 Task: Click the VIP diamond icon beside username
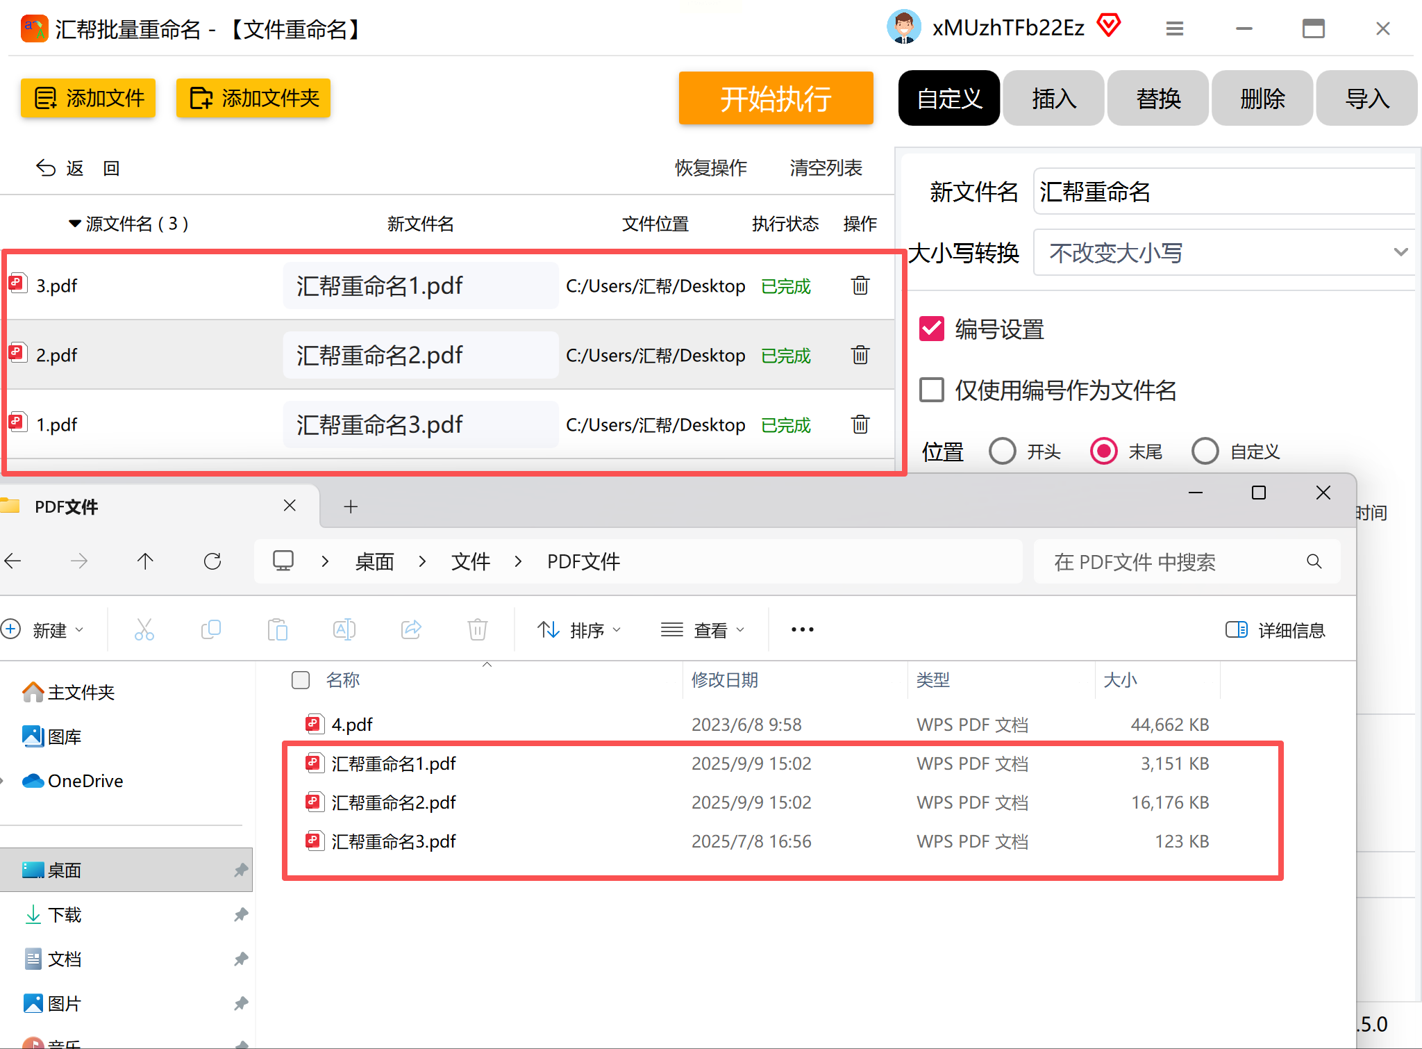(x=1109, y=26)
